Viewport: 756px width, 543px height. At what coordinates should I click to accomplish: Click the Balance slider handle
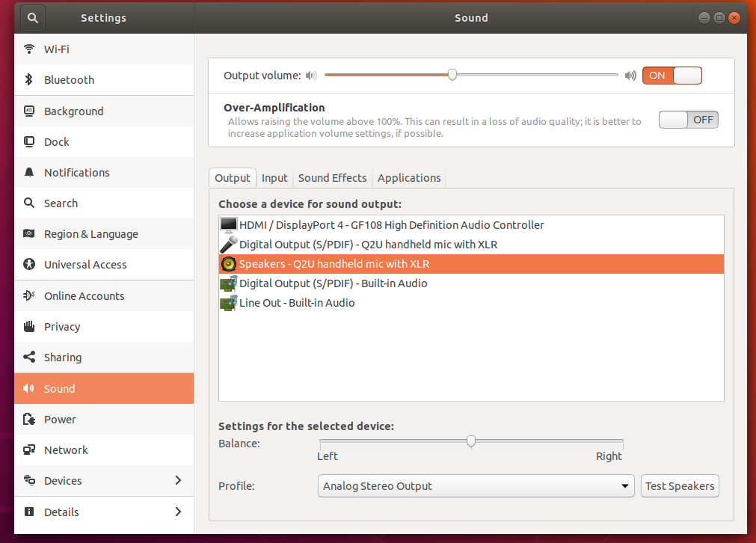[471, 441]
